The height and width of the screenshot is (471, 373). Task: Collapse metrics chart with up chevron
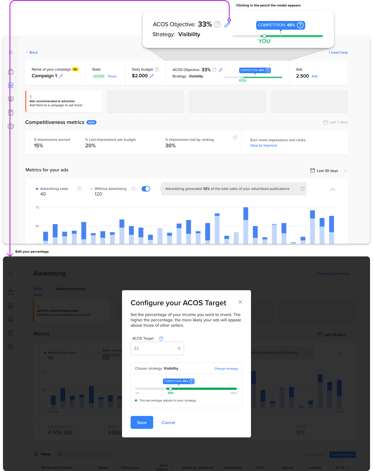tap(332, 189)
